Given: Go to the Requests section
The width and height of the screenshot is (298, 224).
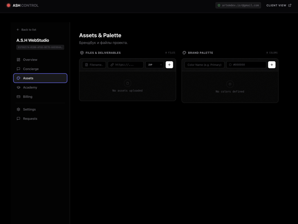Looking at the screenshot, I should [40, 119].
